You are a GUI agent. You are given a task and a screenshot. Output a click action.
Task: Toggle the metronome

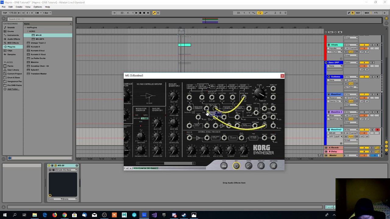pyautogui.click(x=37, y=13)
